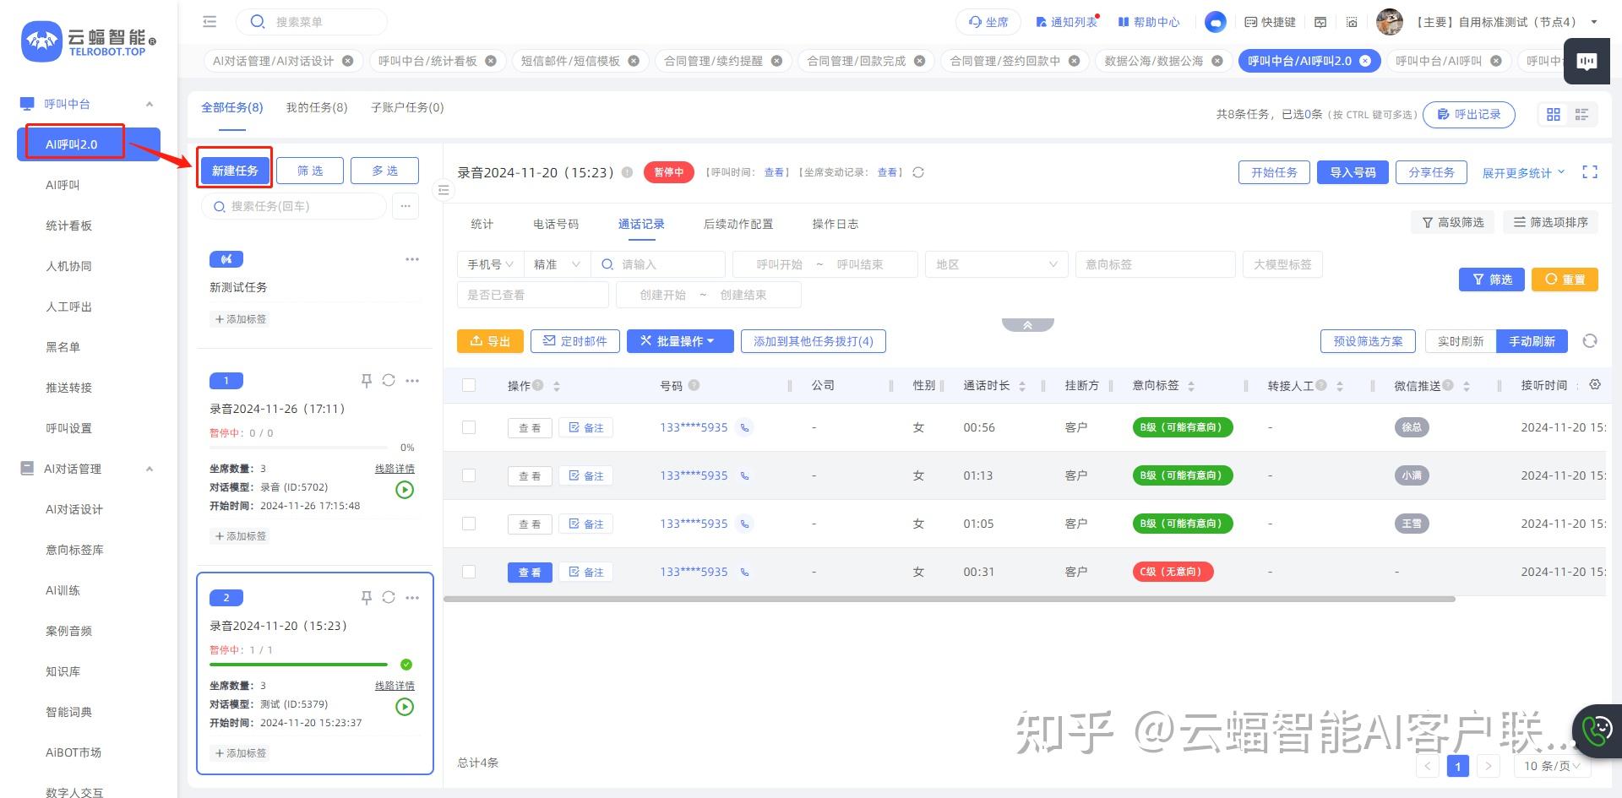Screen dimensions: 1622x798
Task: Dial the number in the 00:56 row
Action: point(744,427)
